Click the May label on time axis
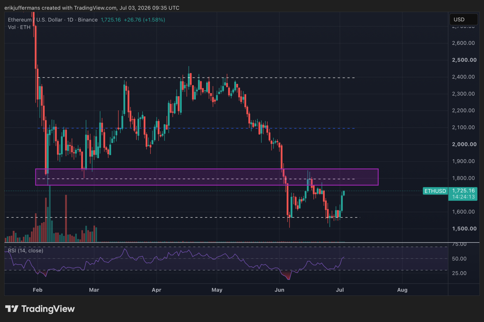The image size is (484, 322). (217, 290)
